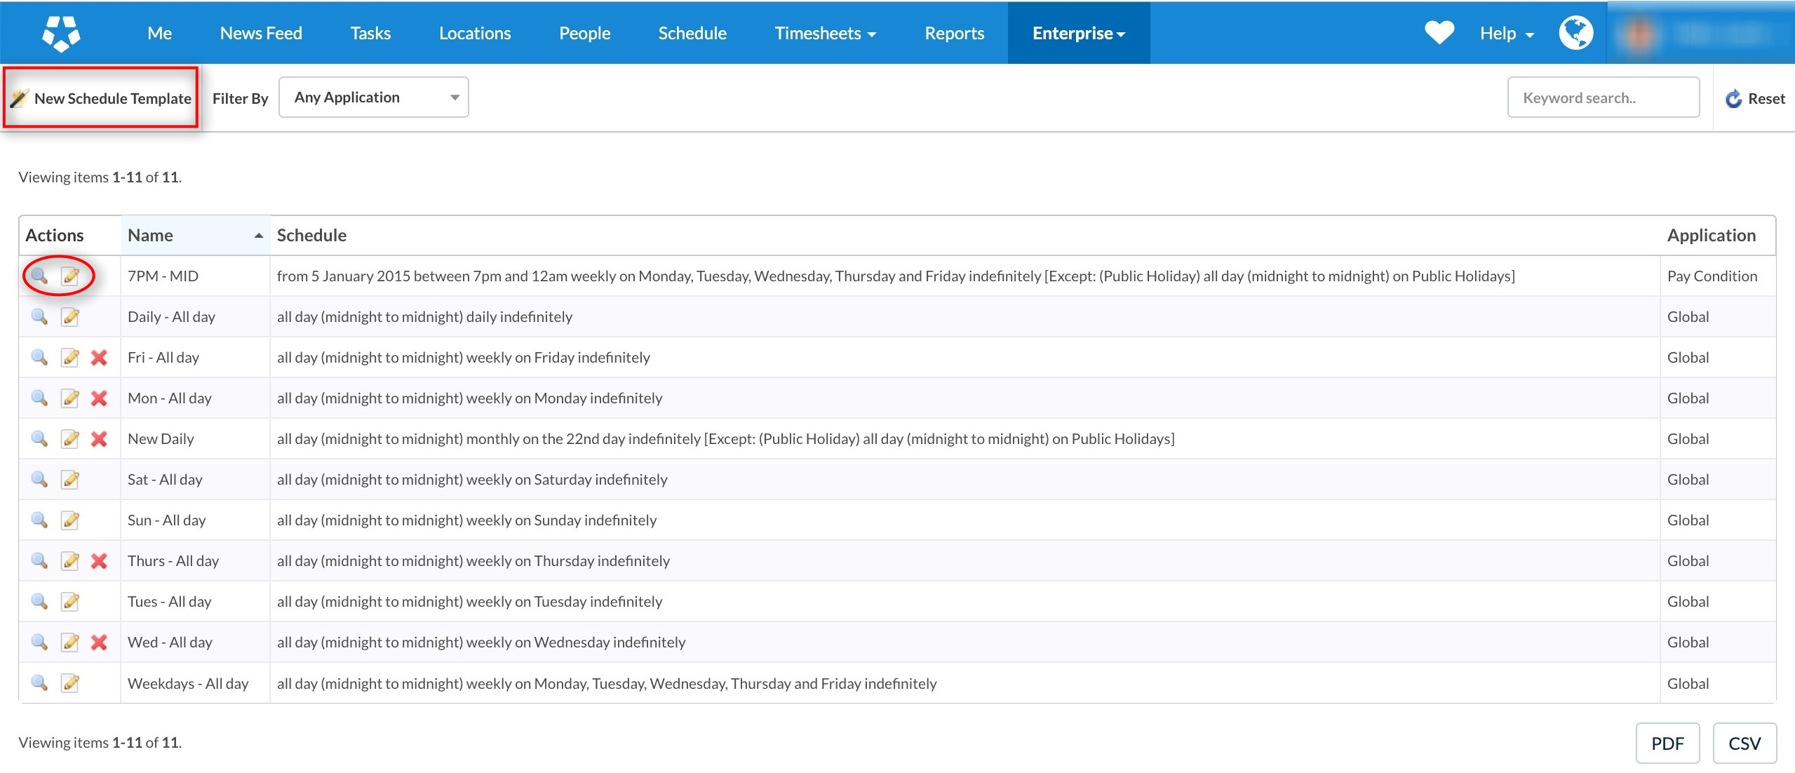Click the logo icon in top left
Viewport: 1795px width, 773px height.
click(x=61, y=33)
